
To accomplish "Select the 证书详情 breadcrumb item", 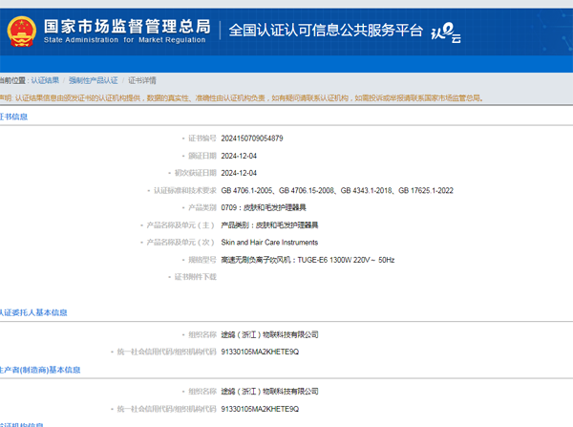I will click(142, 80).
